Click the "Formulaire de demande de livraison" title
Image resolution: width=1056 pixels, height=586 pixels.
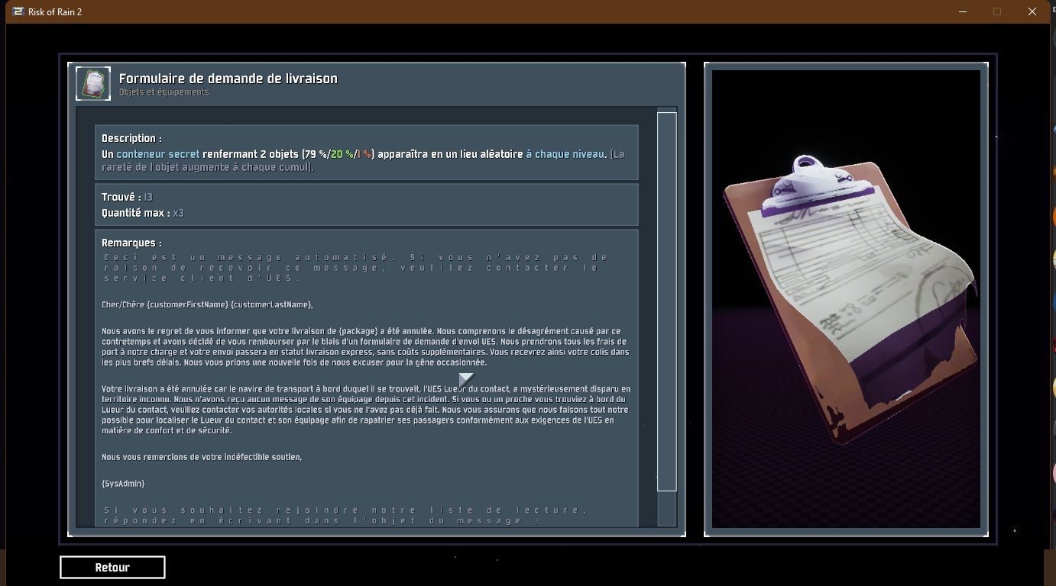pos(228,79)
